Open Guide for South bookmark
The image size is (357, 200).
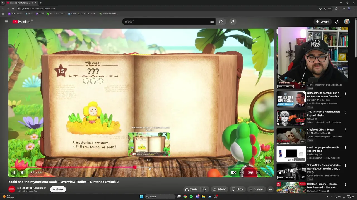click(x=87, y=14)
